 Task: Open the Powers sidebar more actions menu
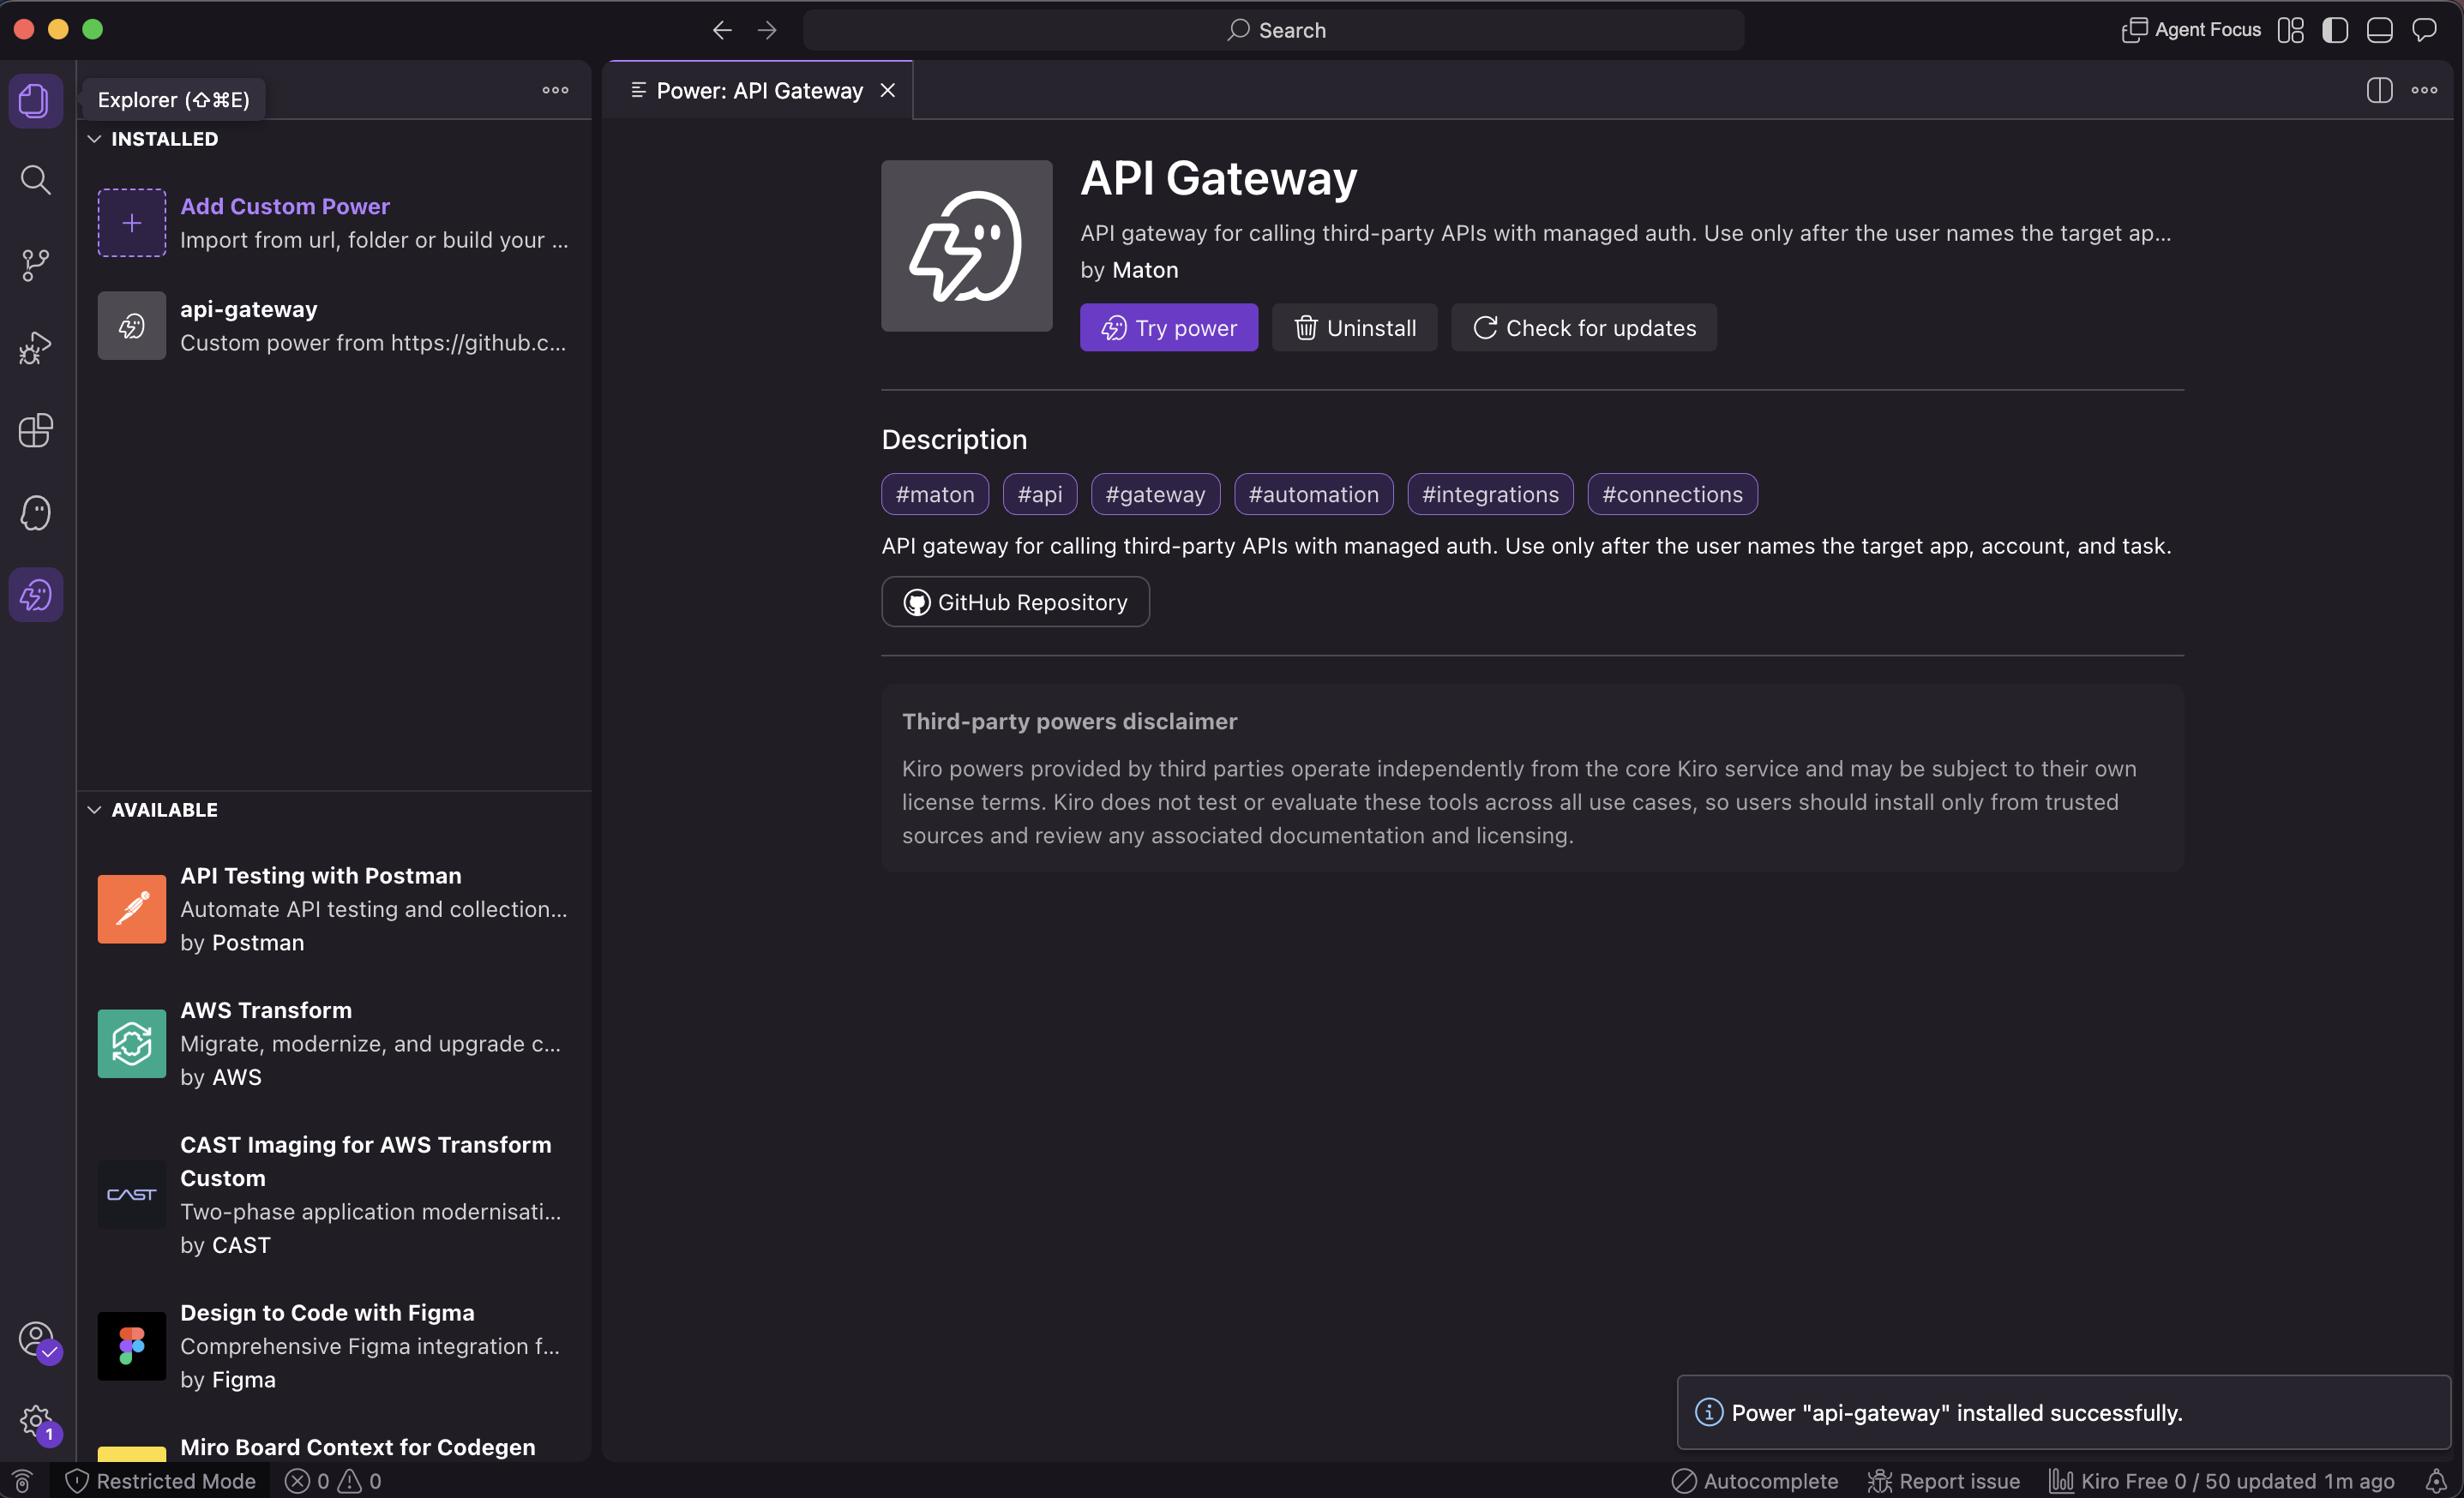coord(555,90)
